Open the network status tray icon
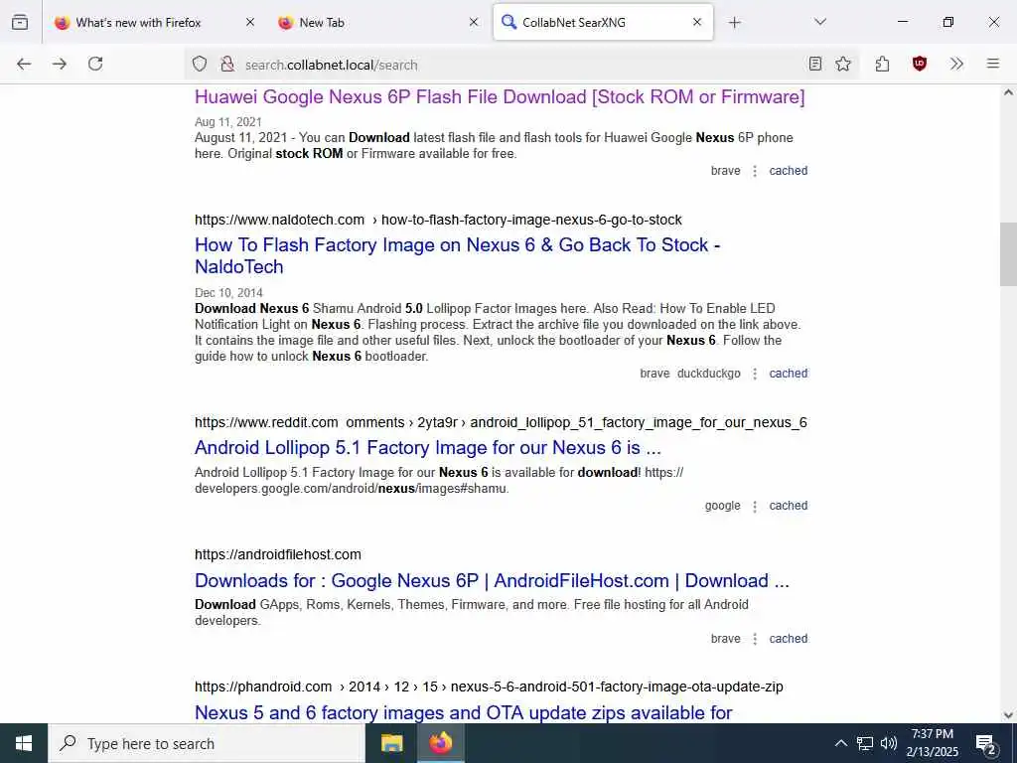1017x763 pixels. coord(865,743)
